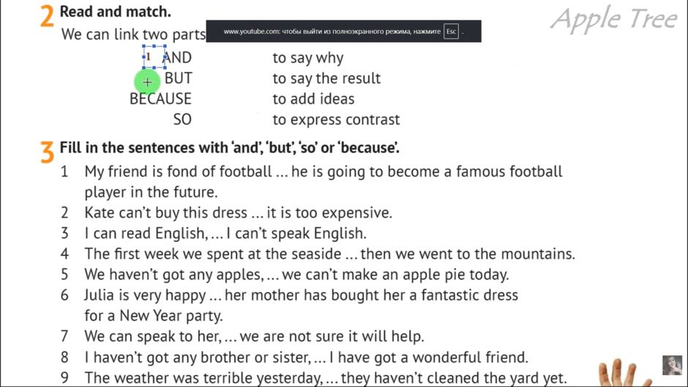The width and height of the screenshot is (688, 387).
Task: Click the word SO
Action: (182, 119)
